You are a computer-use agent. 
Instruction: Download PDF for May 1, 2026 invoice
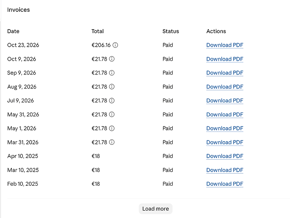point(225,128)
